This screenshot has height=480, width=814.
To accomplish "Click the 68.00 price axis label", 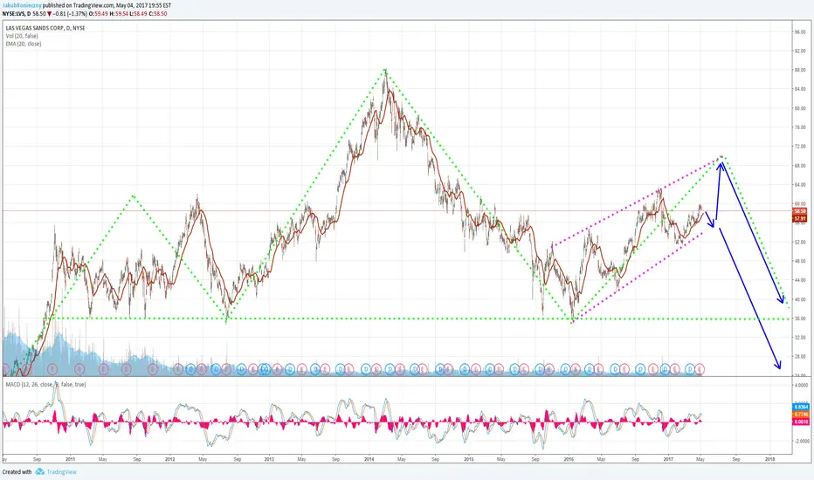I will pyautogui.click(x=799, y=166).
